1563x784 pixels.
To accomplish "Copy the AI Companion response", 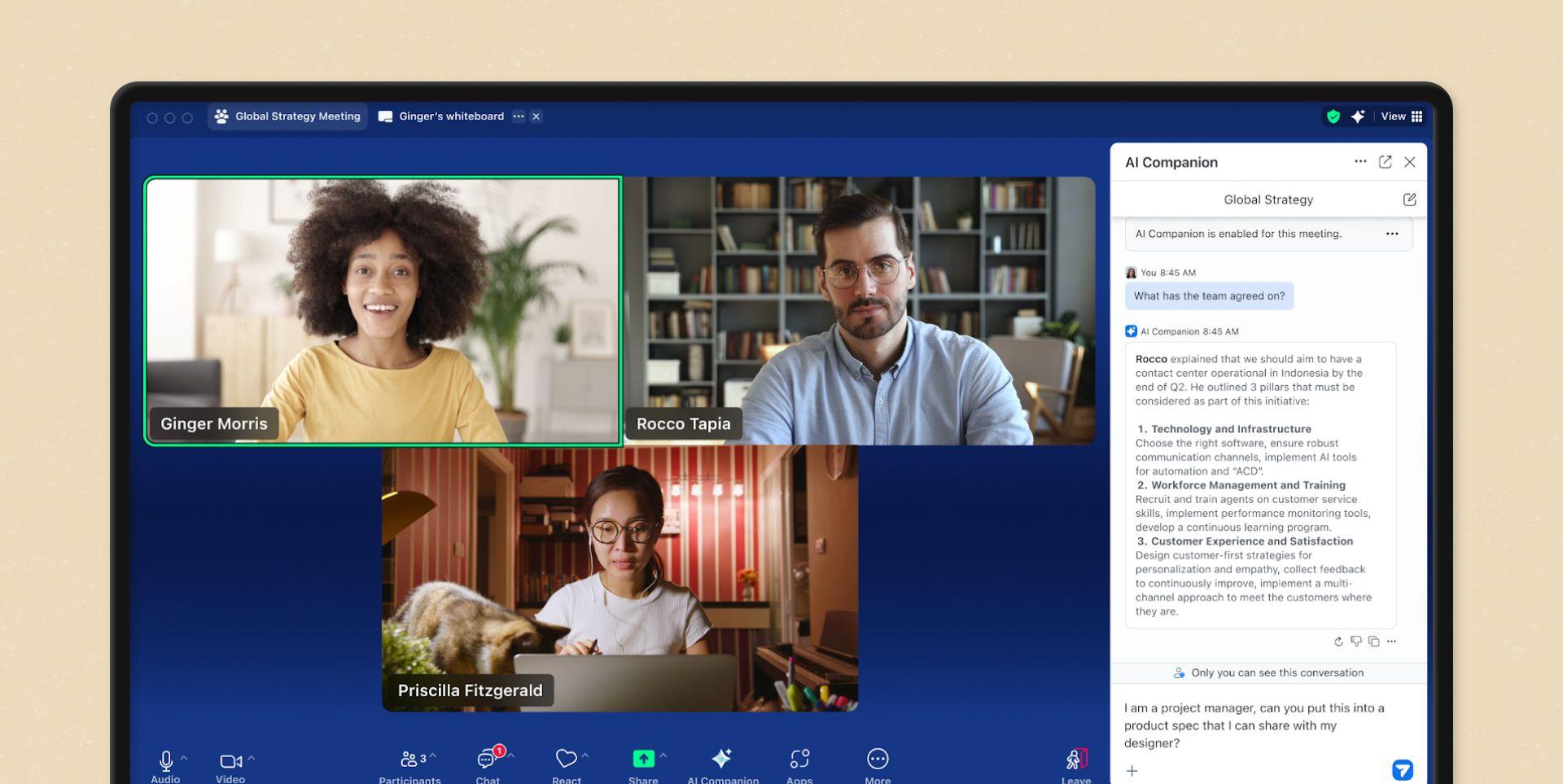I will 1374,642.
